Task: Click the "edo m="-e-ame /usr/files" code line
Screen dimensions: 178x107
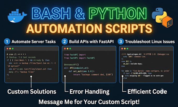Action: 30,69
